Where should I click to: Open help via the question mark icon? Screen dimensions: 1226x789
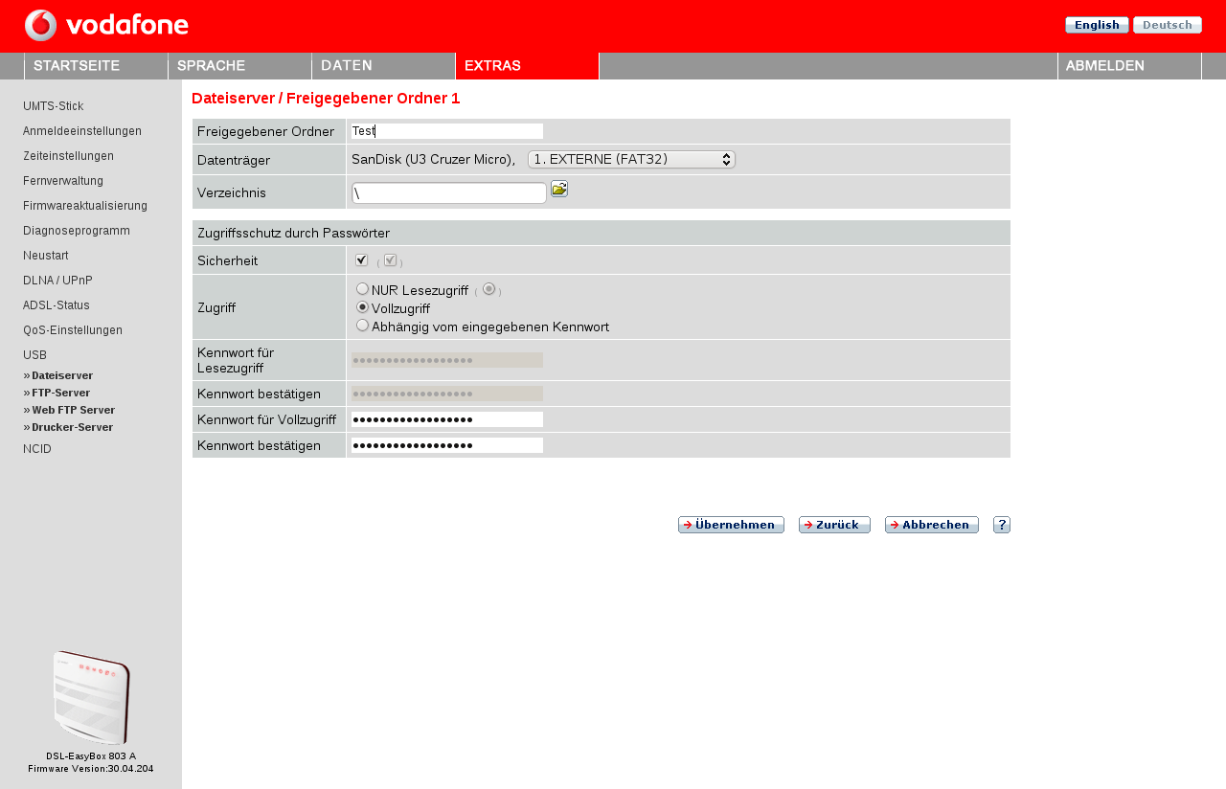[1001, 525]
